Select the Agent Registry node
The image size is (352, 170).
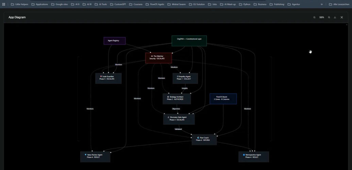coord(114,41)
